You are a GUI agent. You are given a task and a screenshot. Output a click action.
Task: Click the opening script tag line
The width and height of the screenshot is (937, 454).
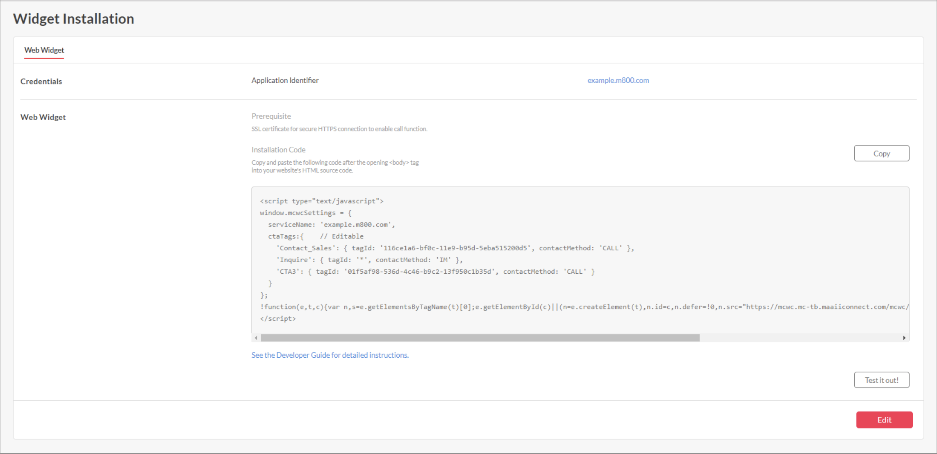322,201
